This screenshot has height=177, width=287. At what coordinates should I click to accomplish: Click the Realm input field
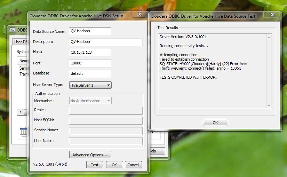click(106, 110)
